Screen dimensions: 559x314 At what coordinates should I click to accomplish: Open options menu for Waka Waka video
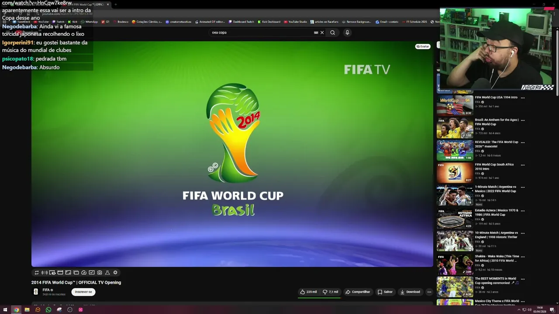click(523, 256)
